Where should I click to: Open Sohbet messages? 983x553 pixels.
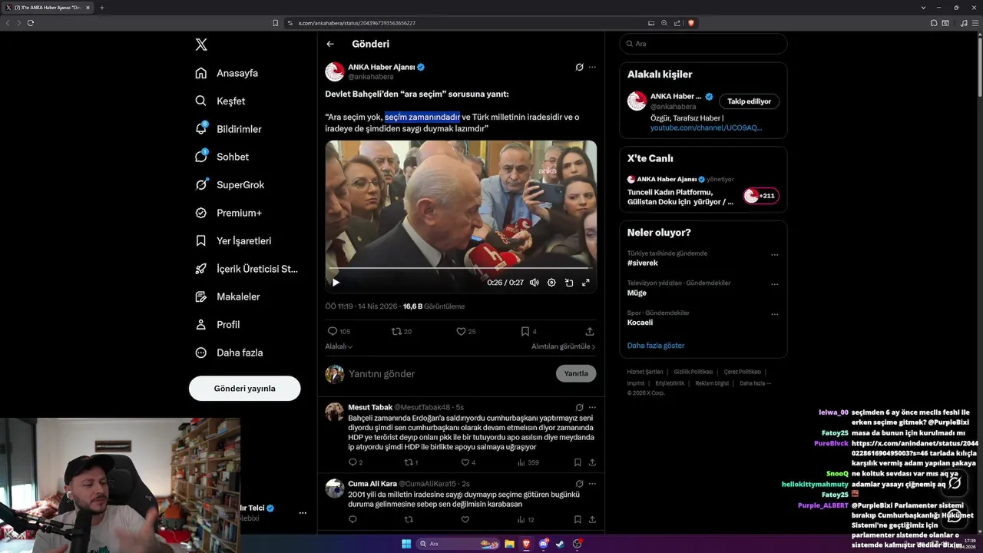(222, 157)
